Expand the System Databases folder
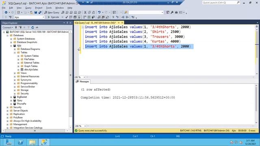260x146 pixels. pos(11,39)
